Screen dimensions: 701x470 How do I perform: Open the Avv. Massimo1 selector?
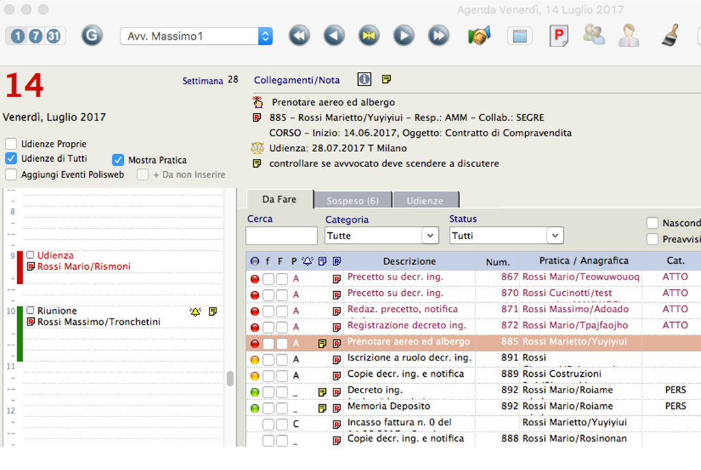tap(196, 35)
